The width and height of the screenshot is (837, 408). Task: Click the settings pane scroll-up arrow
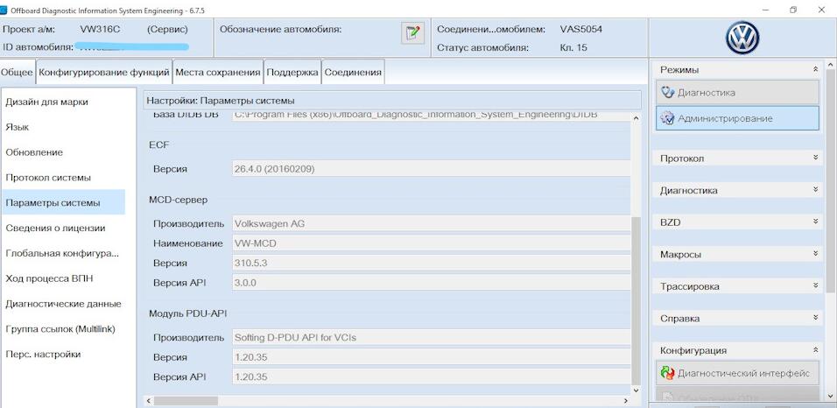coord(636,118)
